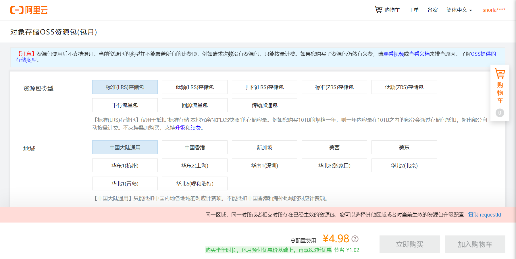
Task: Click the 节省 ¥1.02 savings text
Action: 346,250
